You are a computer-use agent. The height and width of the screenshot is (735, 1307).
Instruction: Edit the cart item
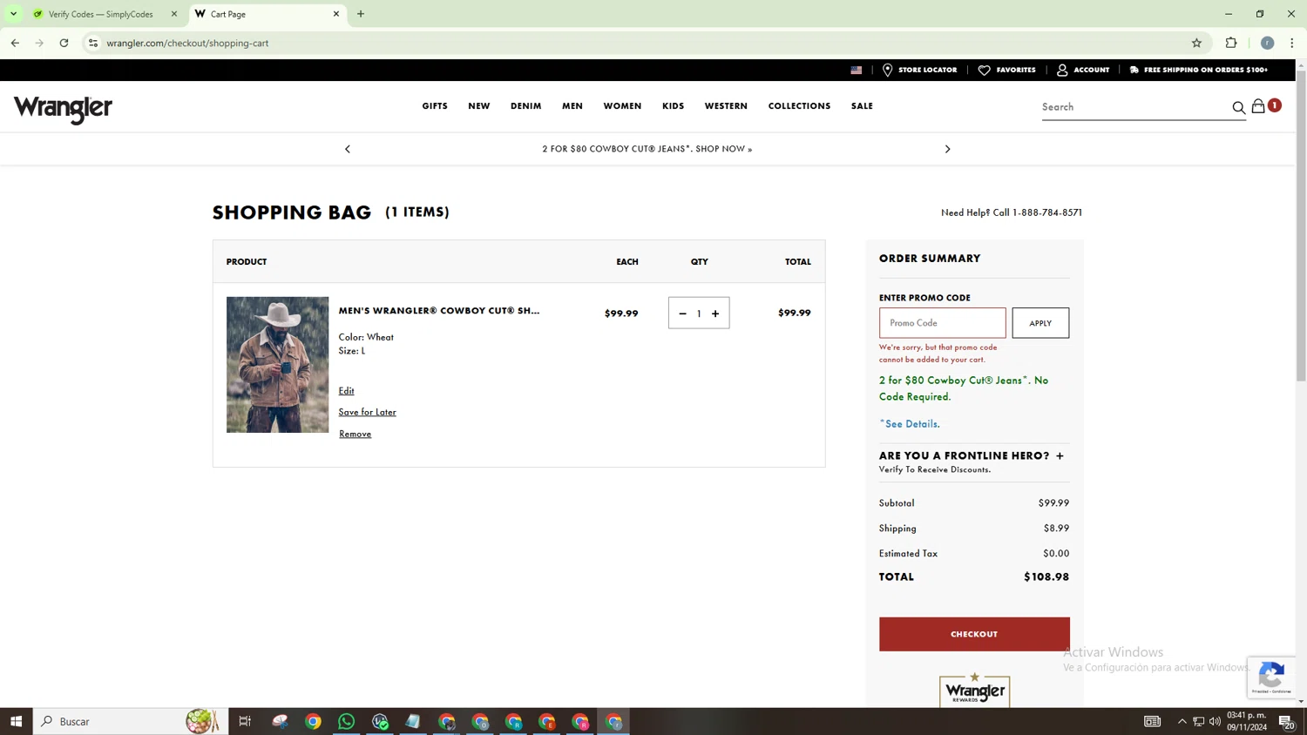346,391
